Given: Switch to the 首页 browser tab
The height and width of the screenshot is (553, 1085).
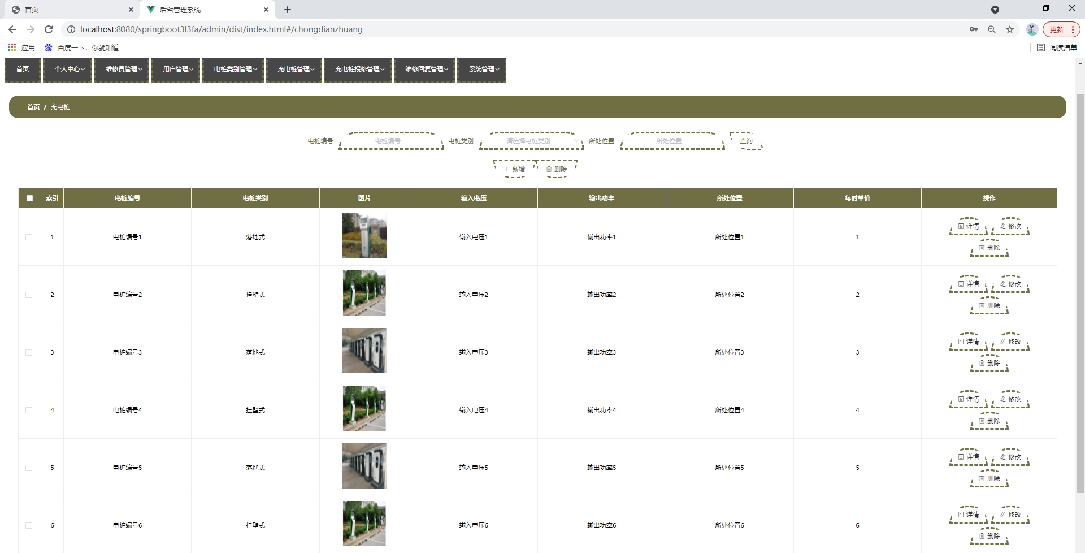Looking at the screenshot, I should pos(32,10).
